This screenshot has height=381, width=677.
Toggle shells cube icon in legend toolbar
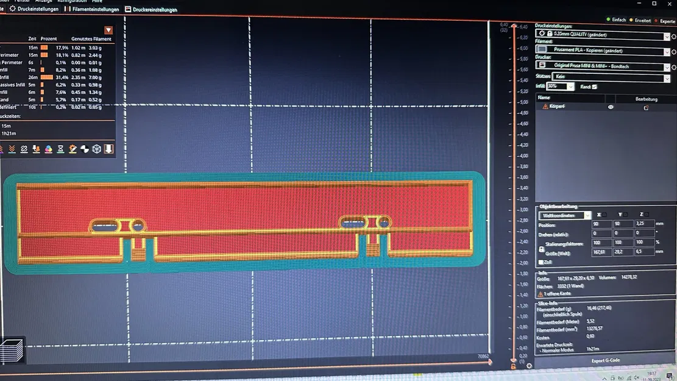click(97, 149)
